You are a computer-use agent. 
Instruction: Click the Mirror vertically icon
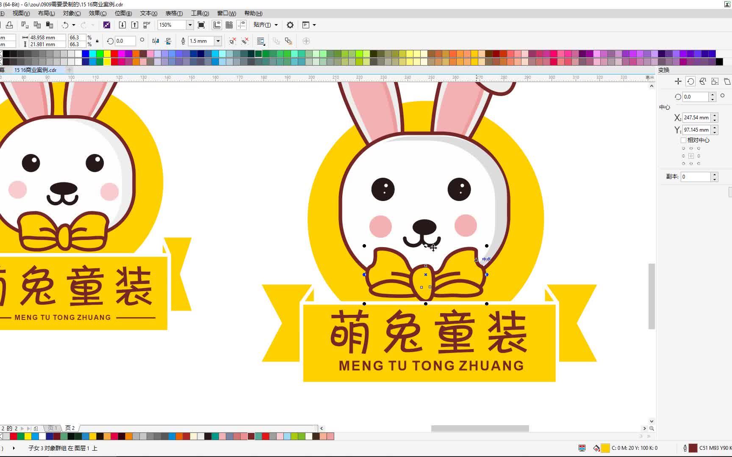click(168, 41)
